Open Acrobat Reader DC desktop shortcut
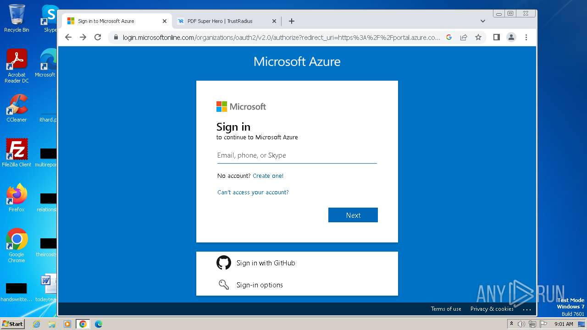 (x=17, y=66)
